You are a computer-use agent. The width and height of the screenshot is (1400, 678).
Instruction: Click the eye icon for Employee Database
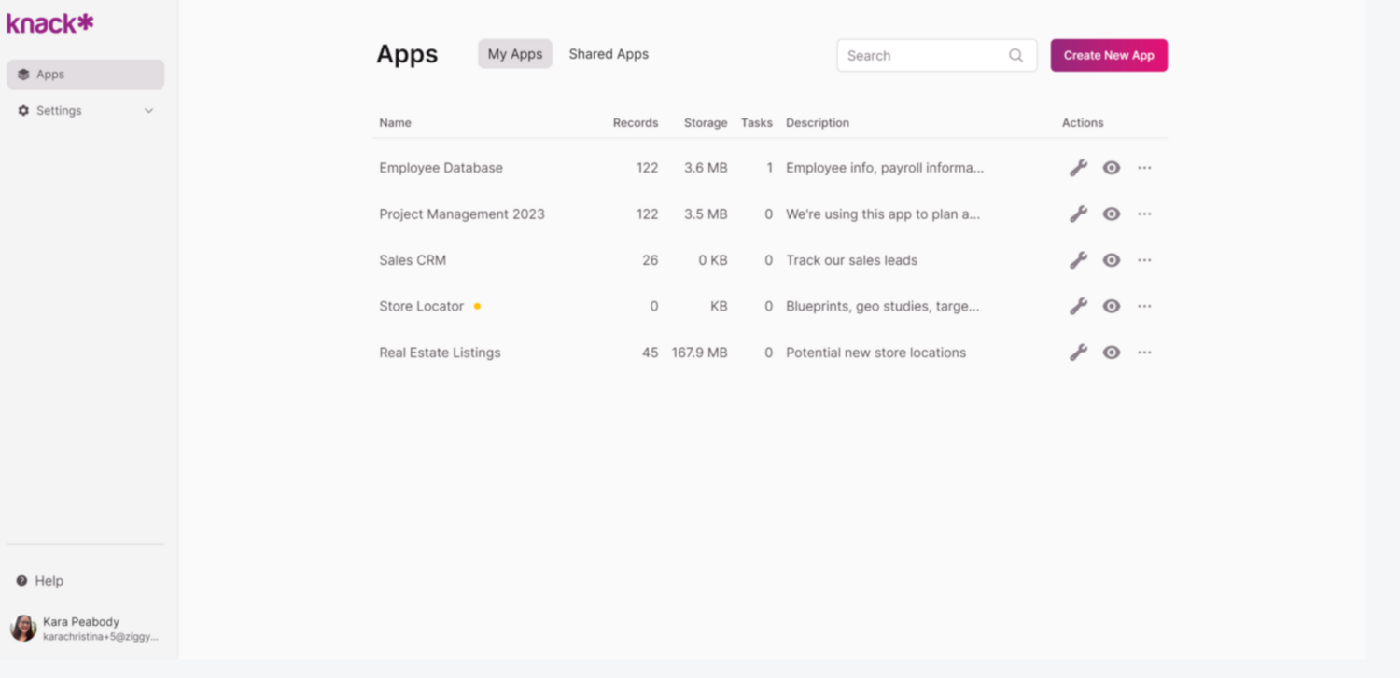pyautogui.click(x=1111, y=168)
